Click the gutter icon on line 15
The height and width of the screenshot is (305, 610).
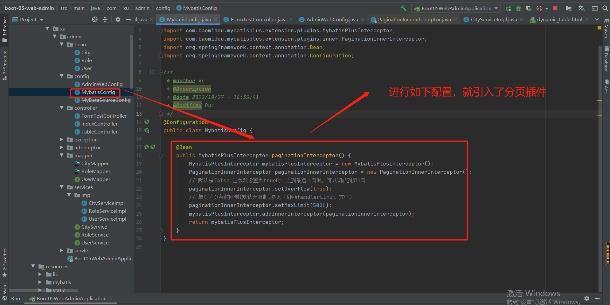click(147, 130)
